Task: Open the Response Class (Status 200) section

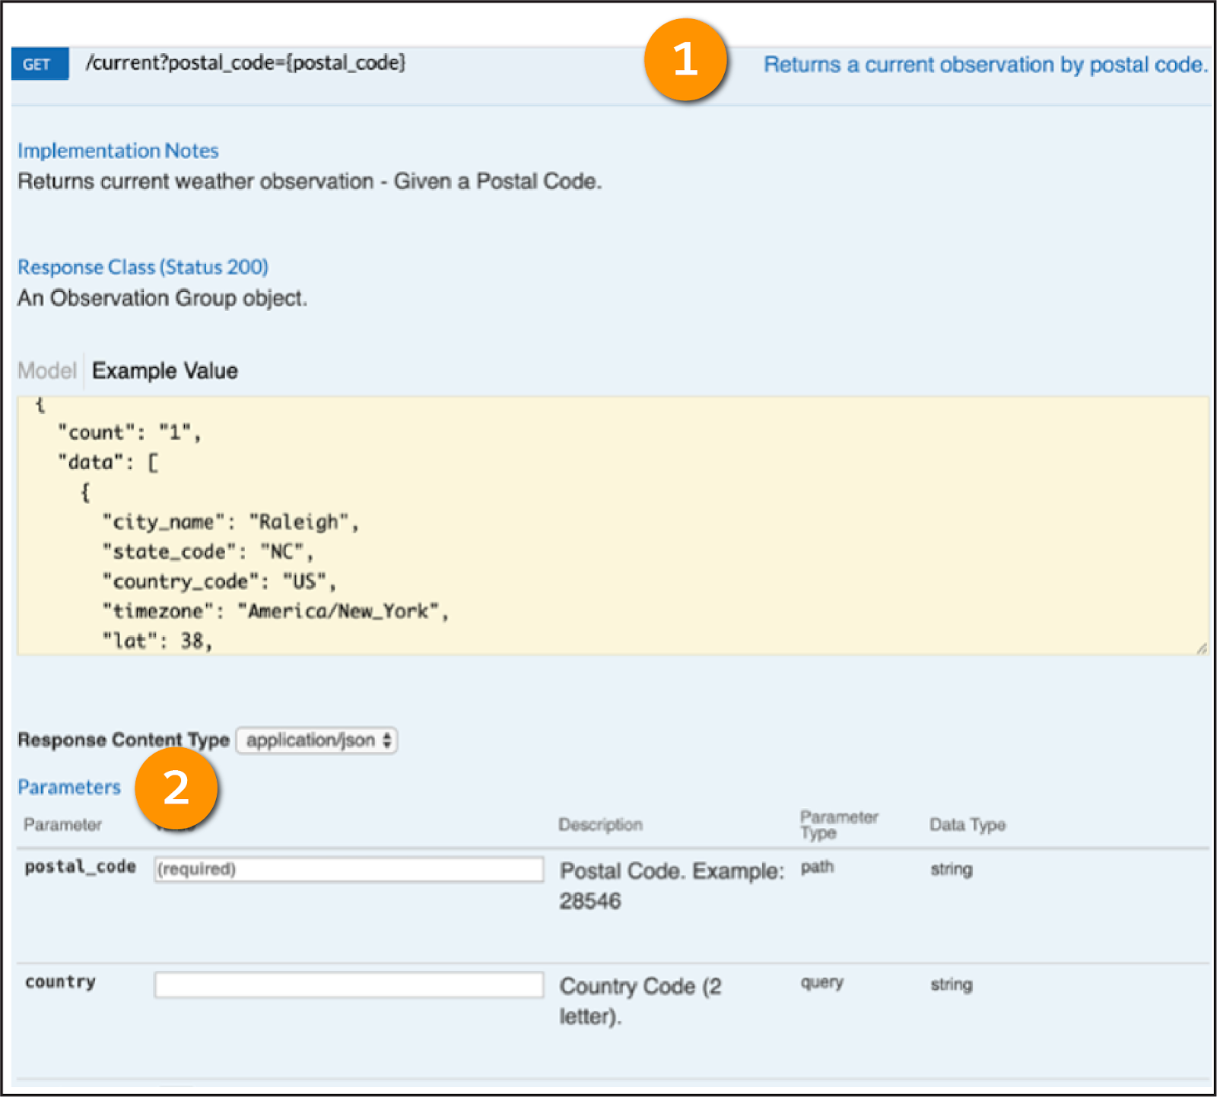Action: pyautogui.click(x=142, y=267)
